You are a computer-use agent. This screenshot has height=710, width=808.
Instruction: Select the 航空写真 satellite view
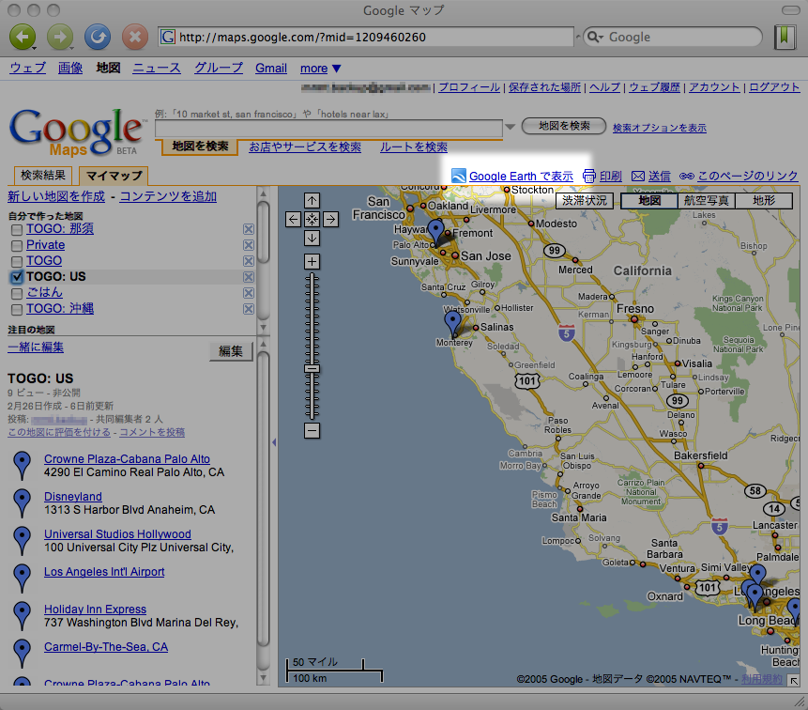[706, 201]
